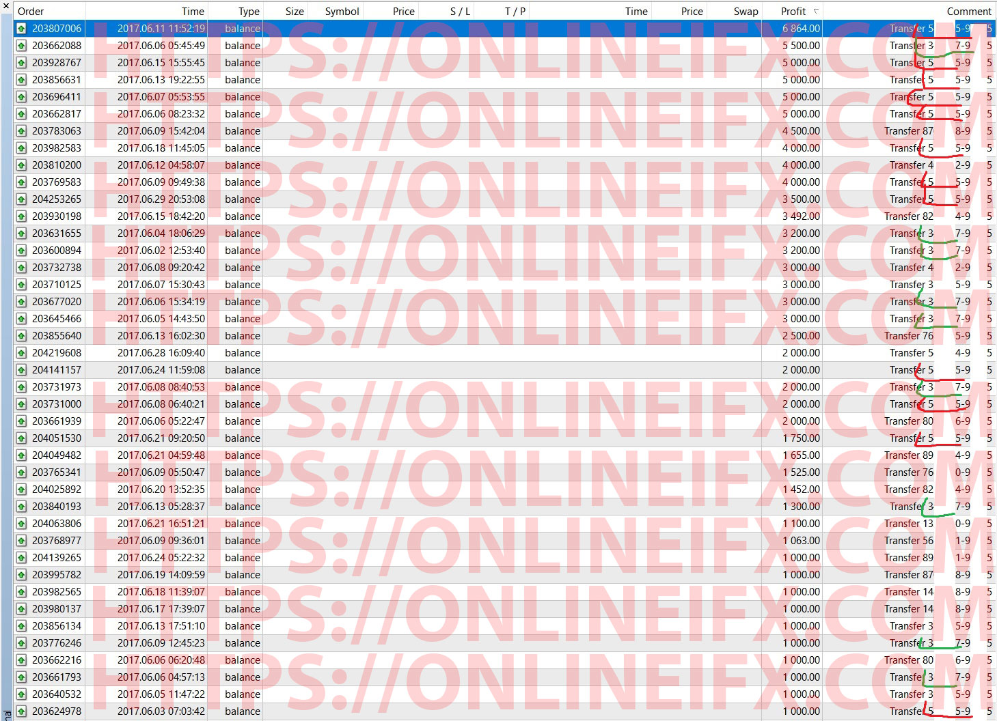Select the balance type cell of order 203661793
Viewport: 997px width, 721px height.
[x=243, y=677]
